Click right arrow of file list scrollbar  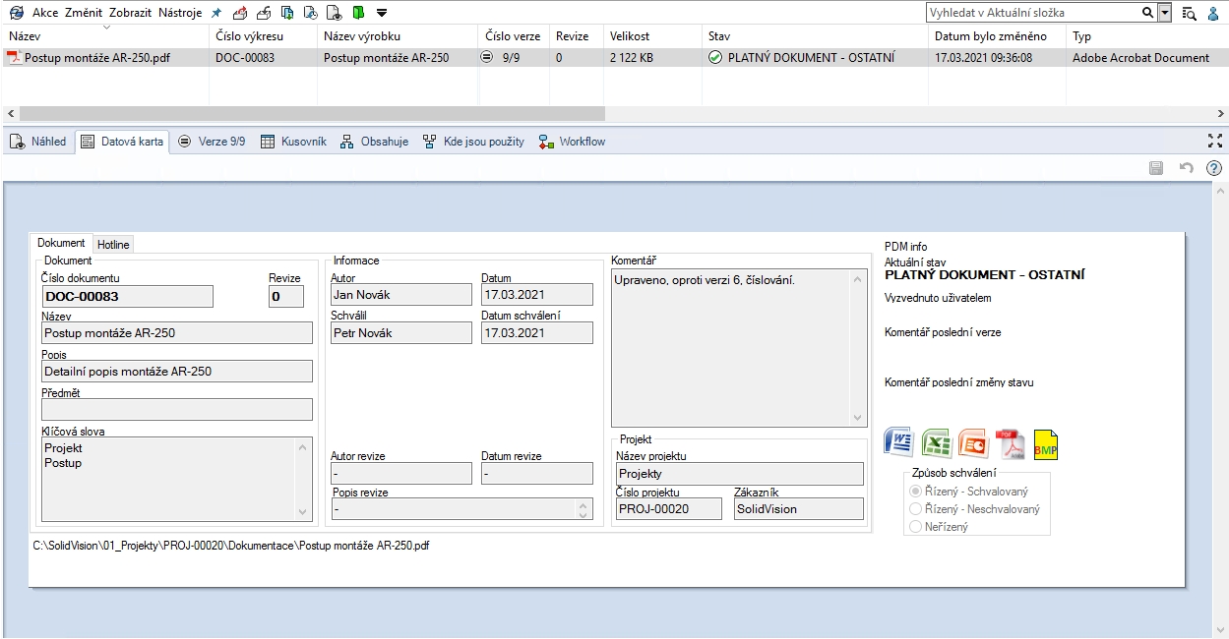(x=1220, y=114)
